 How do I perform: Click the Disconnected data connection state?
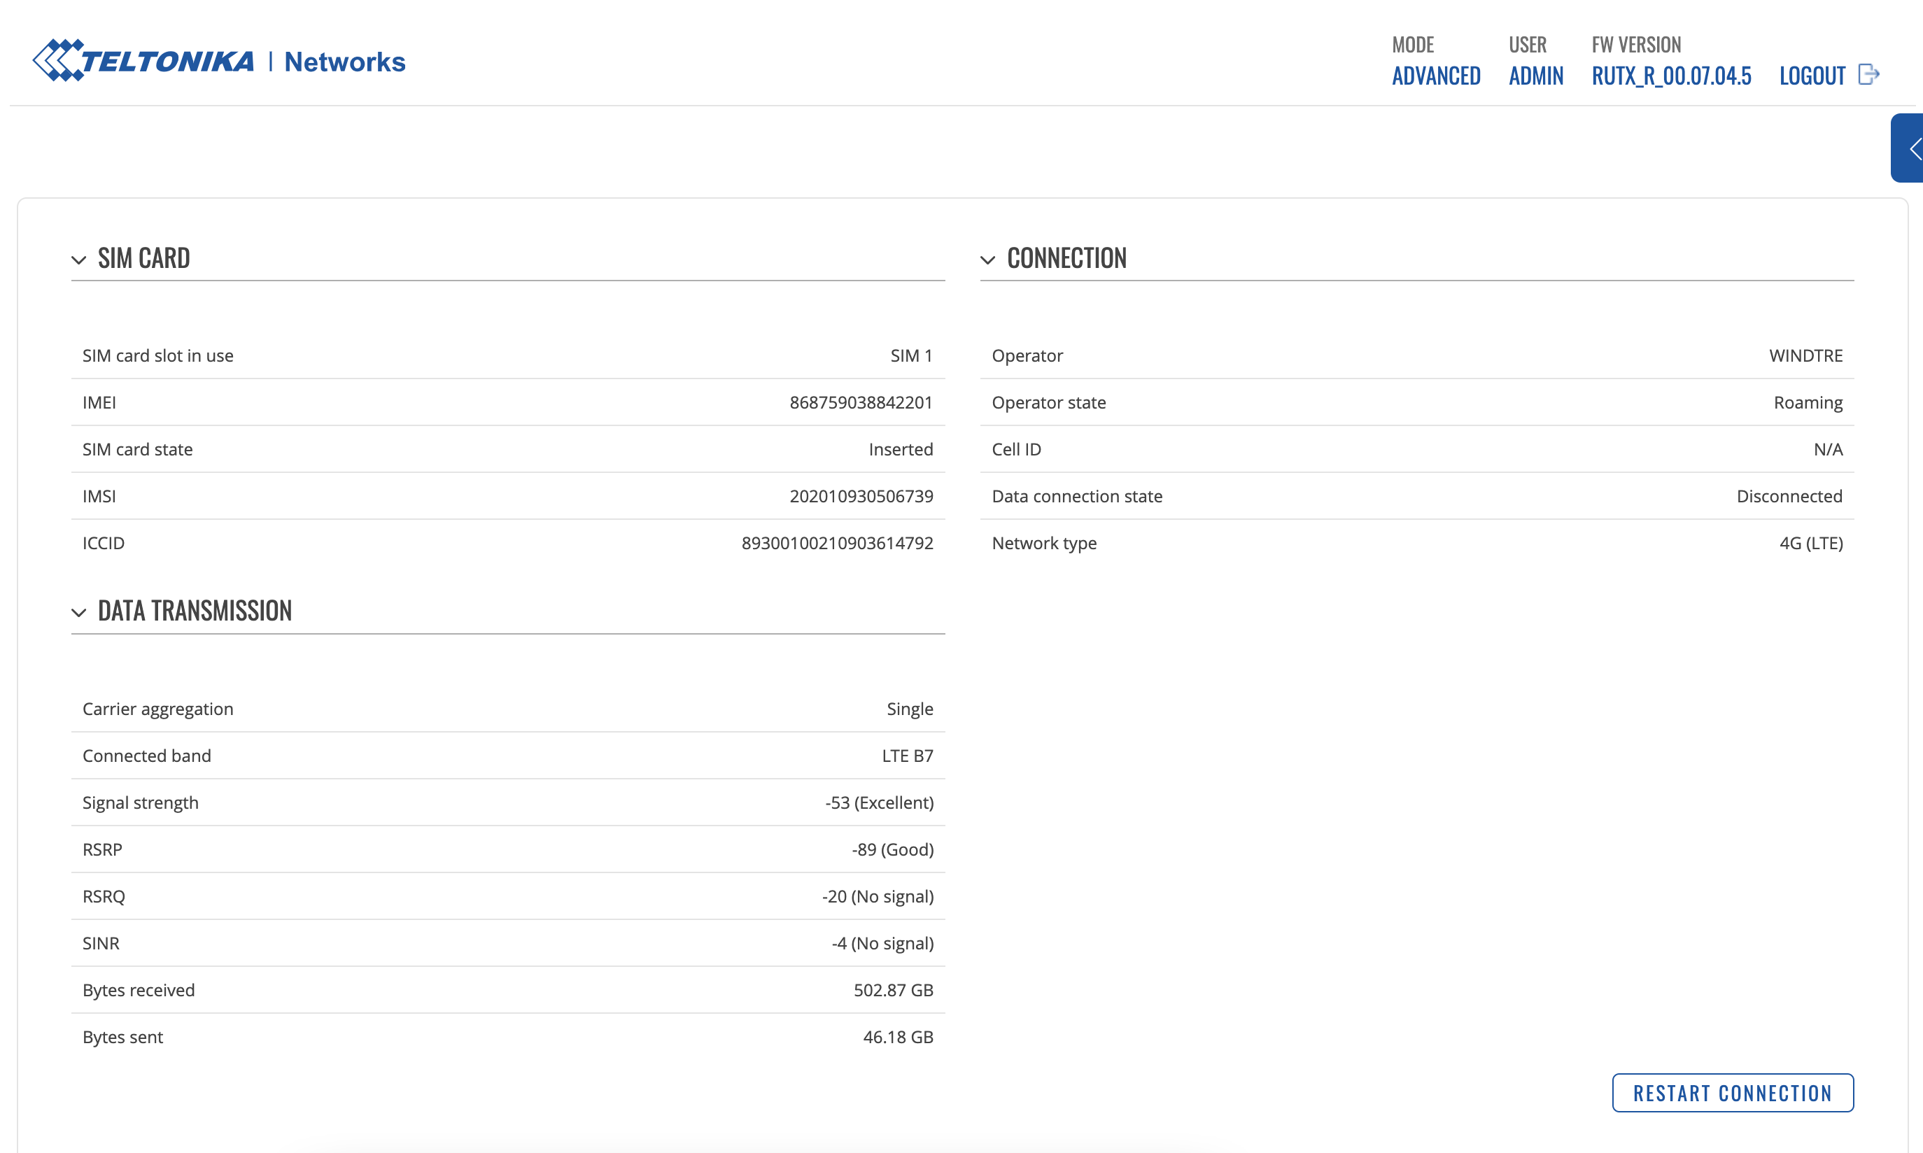point(1789,496)
